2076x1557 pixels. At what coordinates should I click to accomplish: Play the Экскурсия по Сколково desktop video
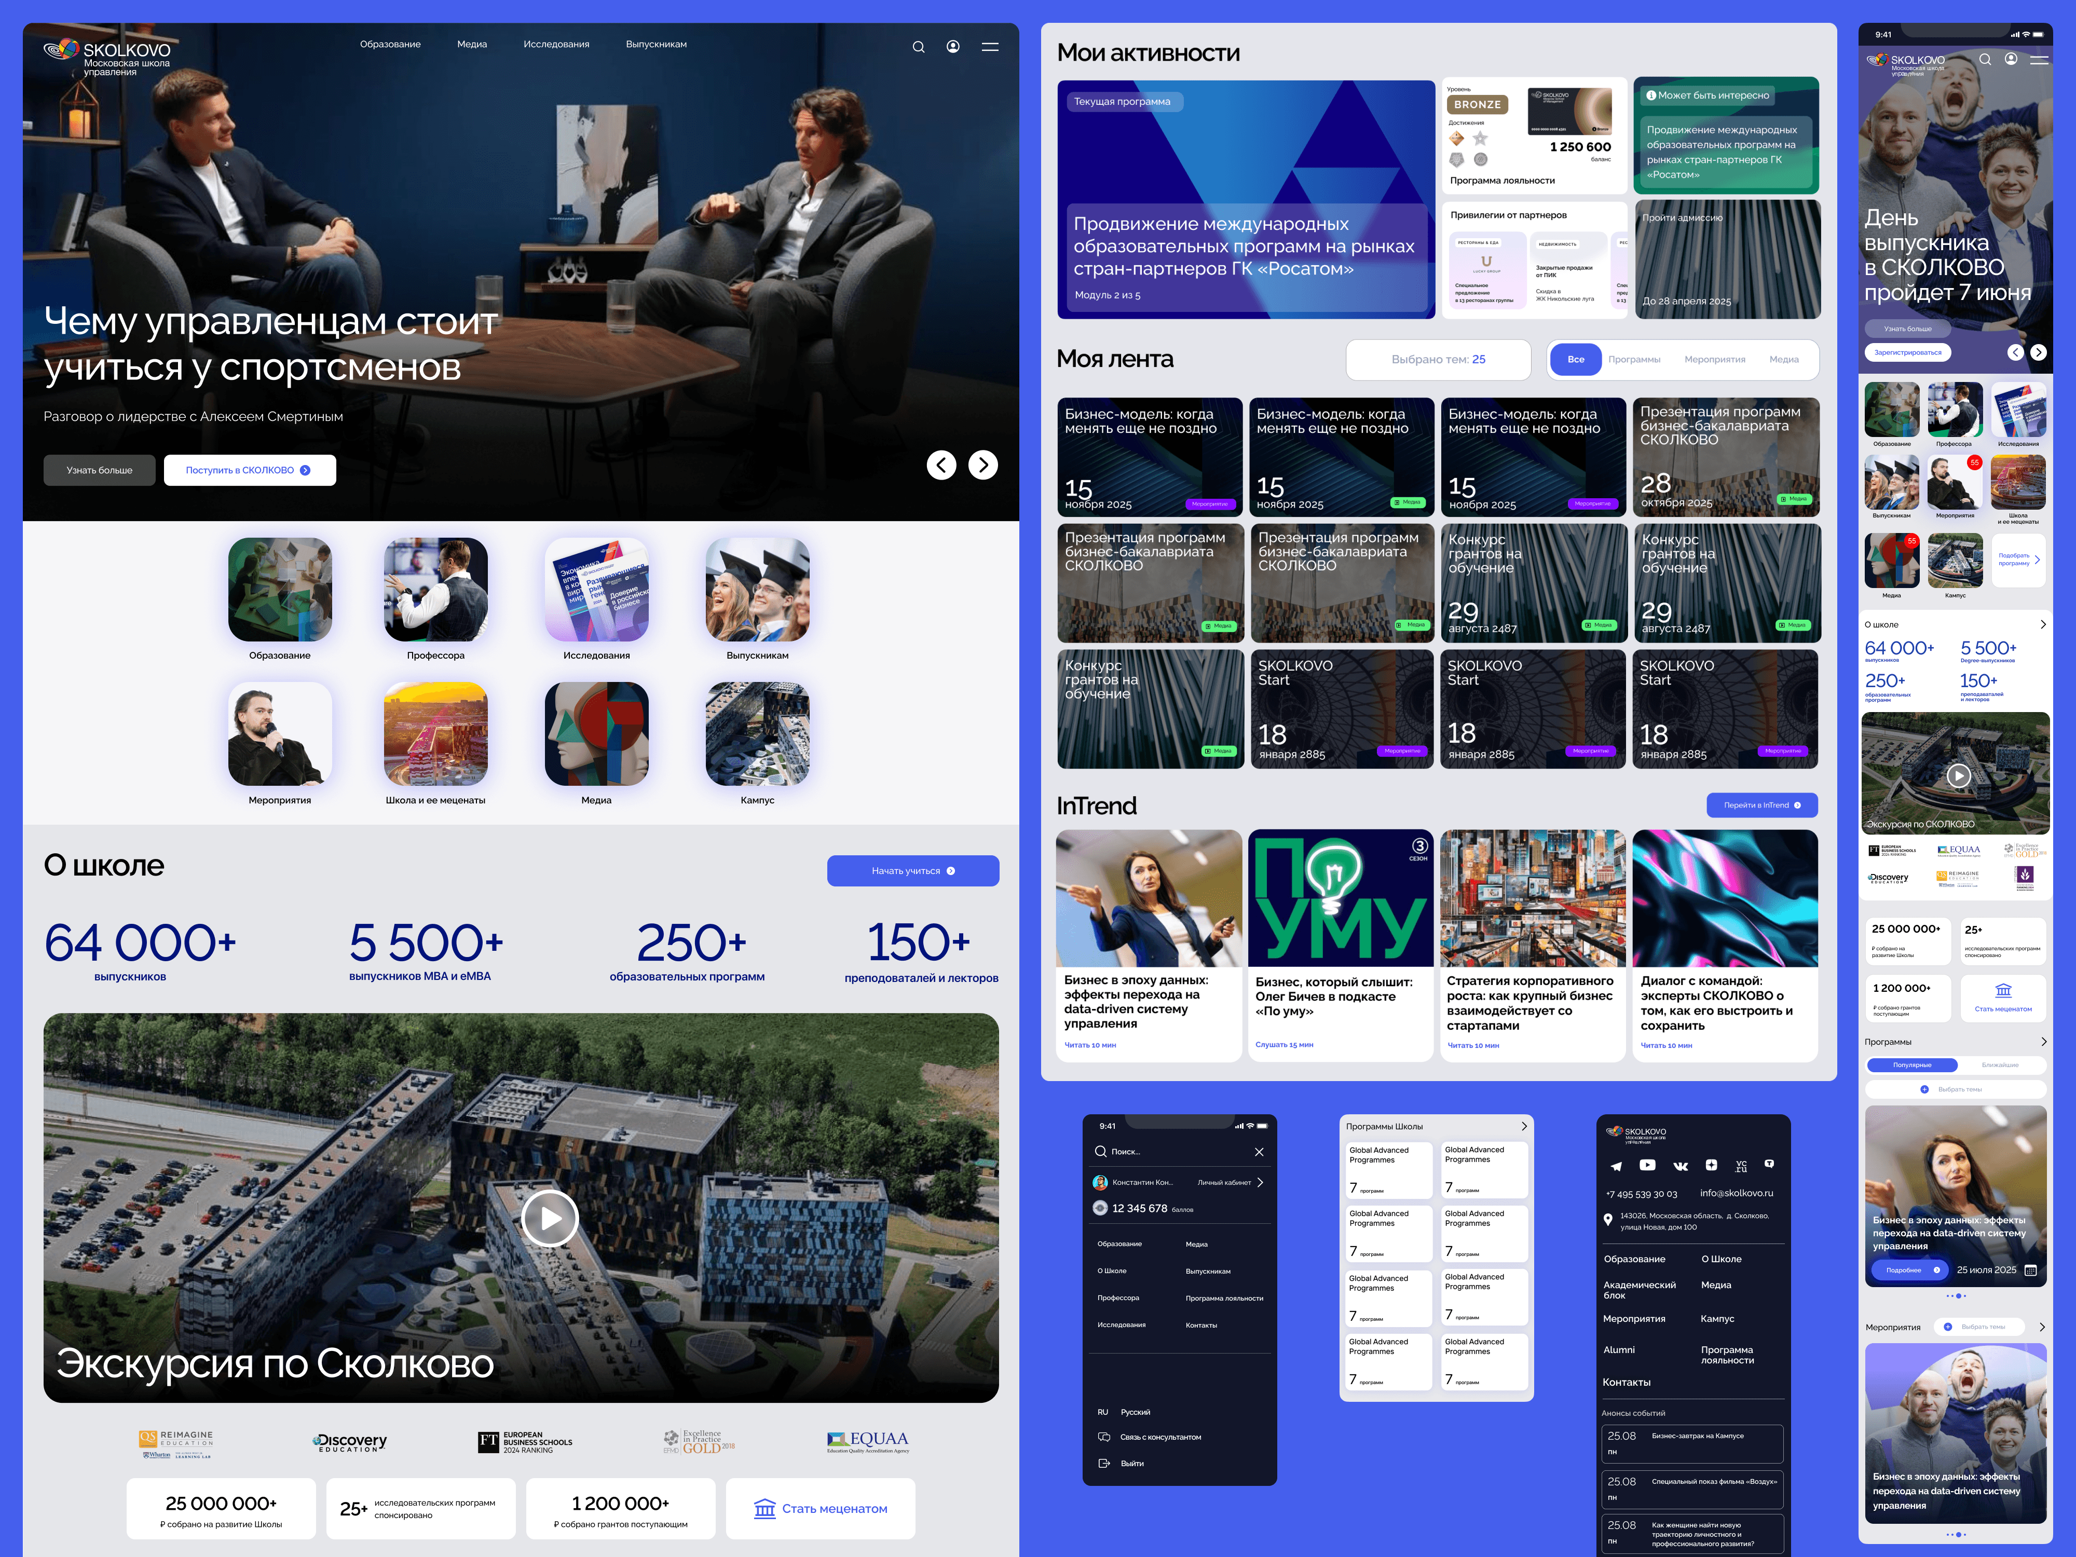tap(549, 1217)
